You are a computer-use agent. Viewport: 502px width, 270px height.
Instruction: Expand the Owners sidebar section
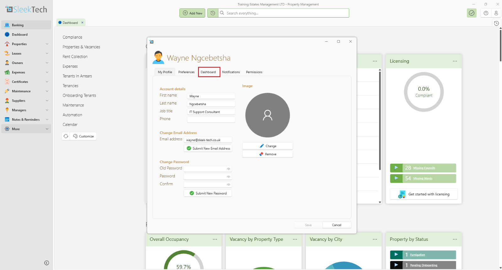pos(47,63)
